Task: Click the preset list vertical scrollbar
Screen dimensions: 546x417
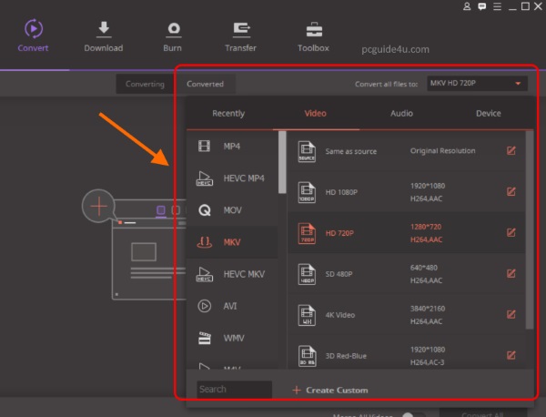Action: coord(529,228)
